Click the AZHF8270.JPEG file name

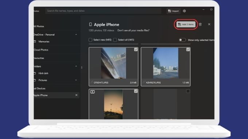point(153,83)
